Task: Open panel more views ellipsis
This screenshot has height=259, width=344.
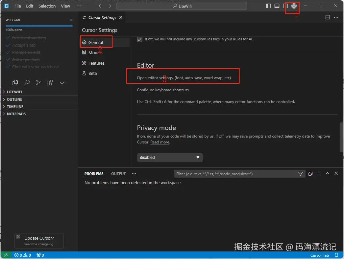Action: click(x=134, y=174)
